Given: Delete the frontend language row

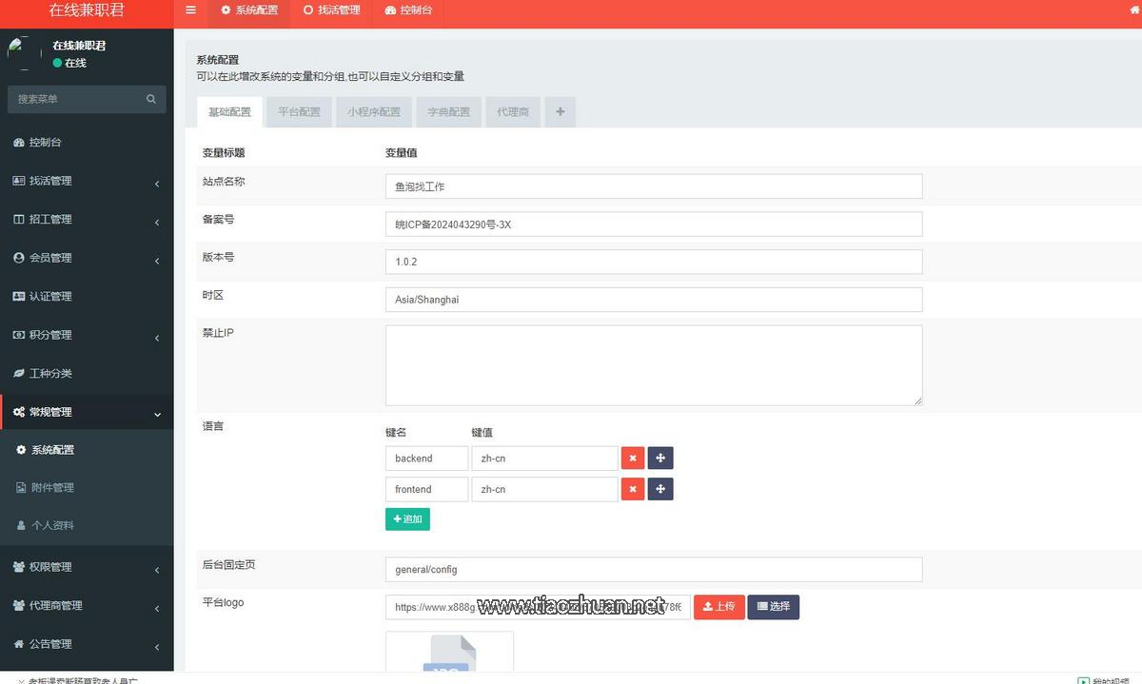Looking at the screenshot, I should [632, 489].
